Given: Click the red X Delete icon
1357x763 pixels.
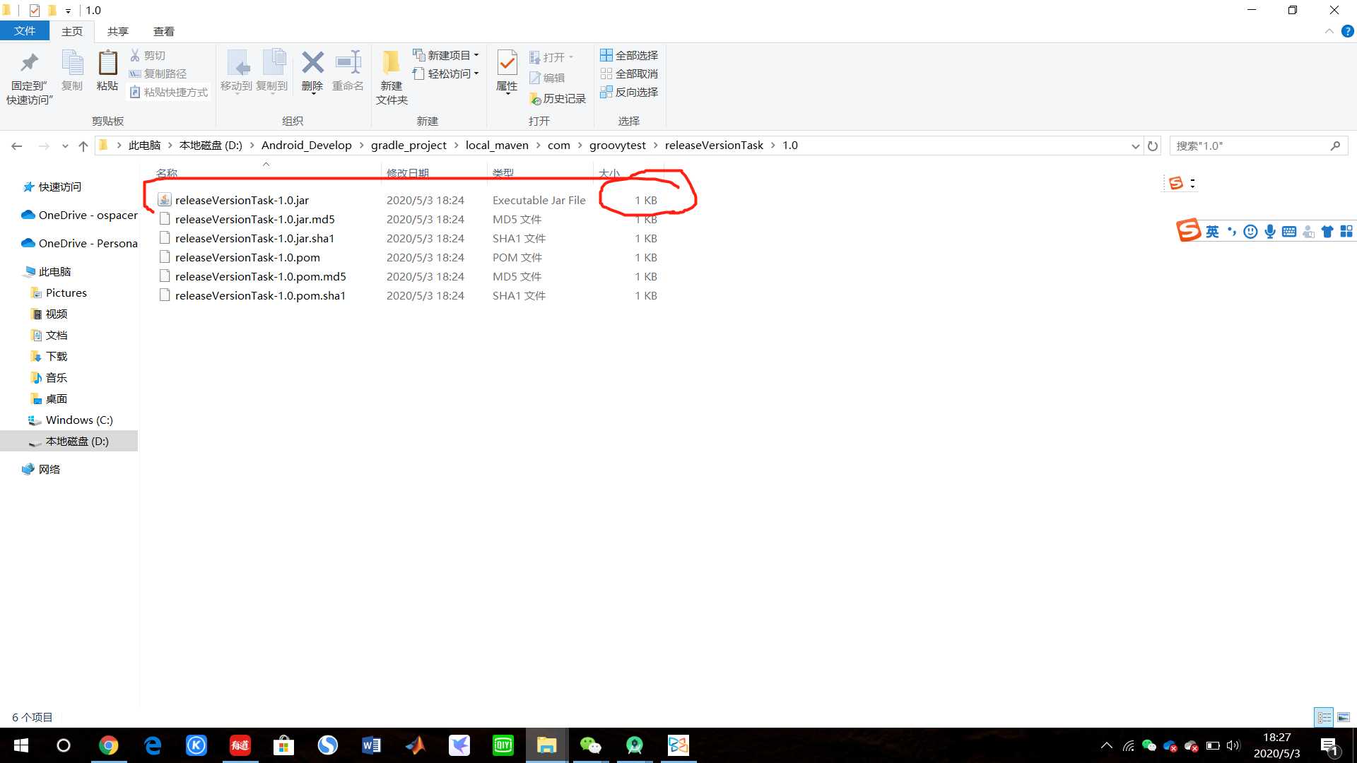Looking at the screenshot, I should pos(312,62).
